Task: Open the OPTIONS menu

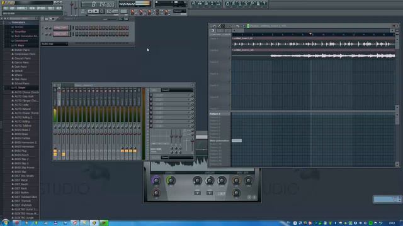Action: pyautogui.click(x=41, y=8)
